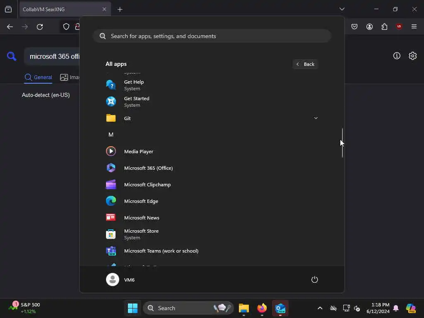Screen dimensions: 424x318
Task: Click Firefox view recent browsing icon
Action: tap(8, 10)
